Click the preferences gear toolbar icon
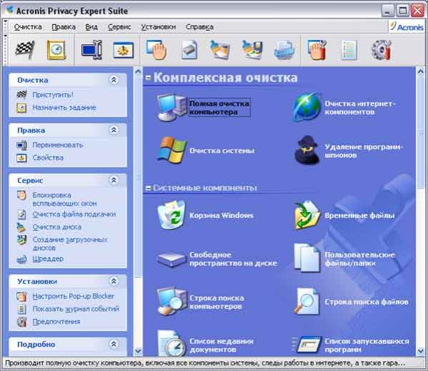Image resolution: width=428 pixels, height=371 pixels. coord(382,50)
